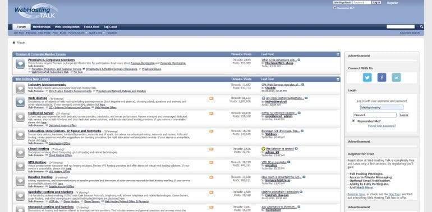
Task: Click the header username field
Action: point(342,2)
